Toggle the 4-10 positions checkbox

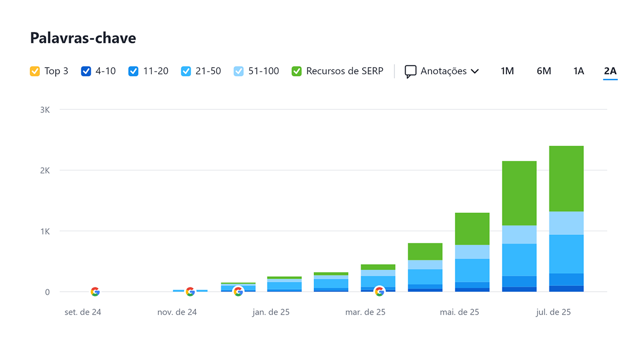pyautogui.click(x=86, y=71)
